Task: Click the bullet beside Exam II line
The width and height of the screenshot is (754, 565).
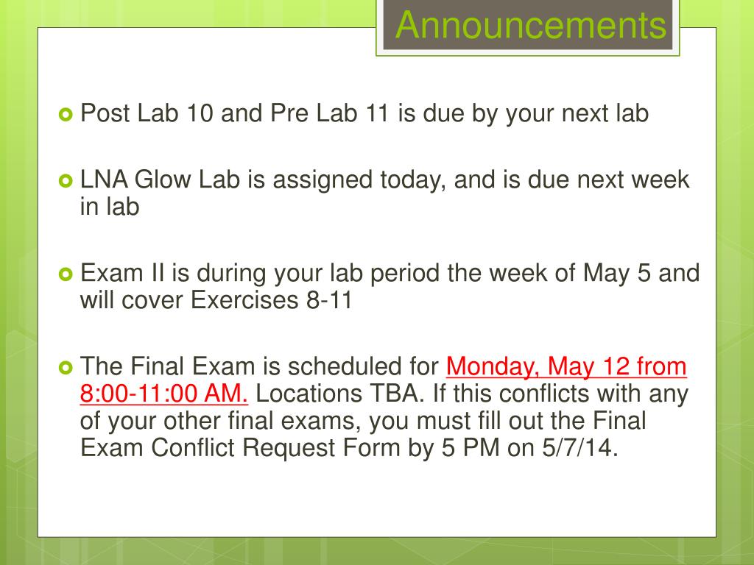Action: click(x=66, y=274)
